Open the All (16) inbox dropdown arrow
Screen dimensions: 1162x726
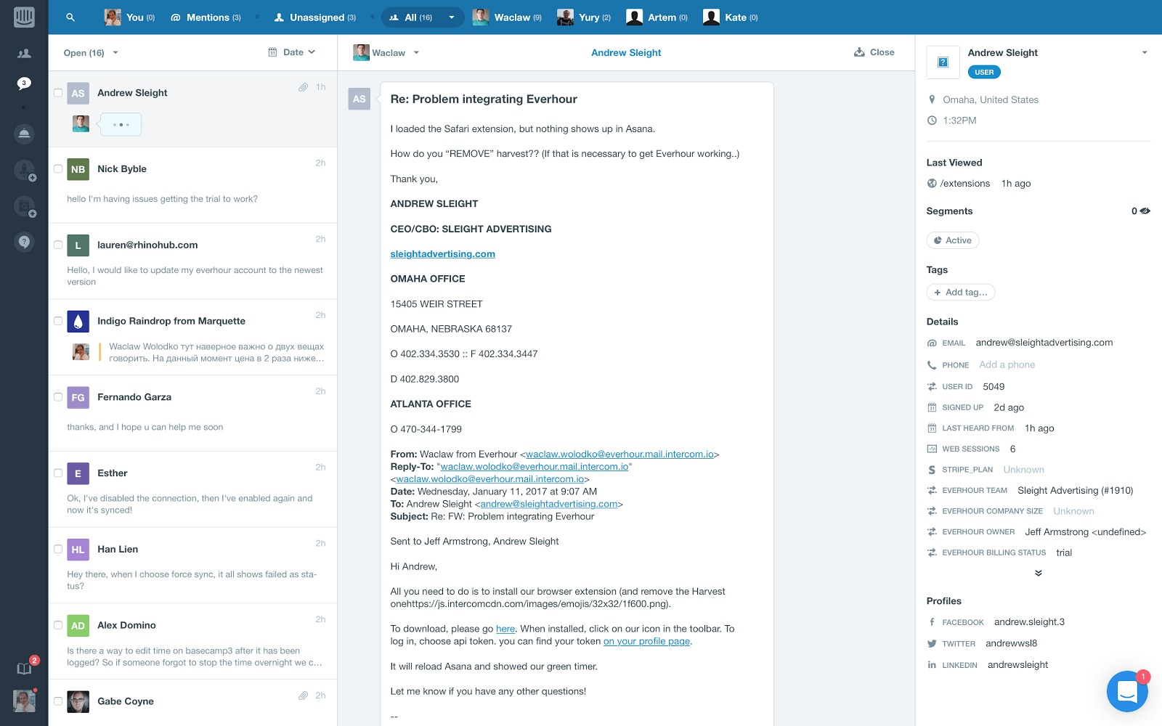click(452, 17)
